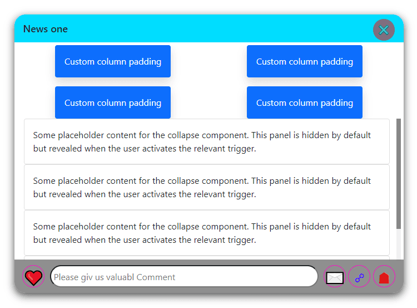The image size is (417, 308).
Task: Close the News one dialog
Action: pyautogui.click(x=384, y=30)
